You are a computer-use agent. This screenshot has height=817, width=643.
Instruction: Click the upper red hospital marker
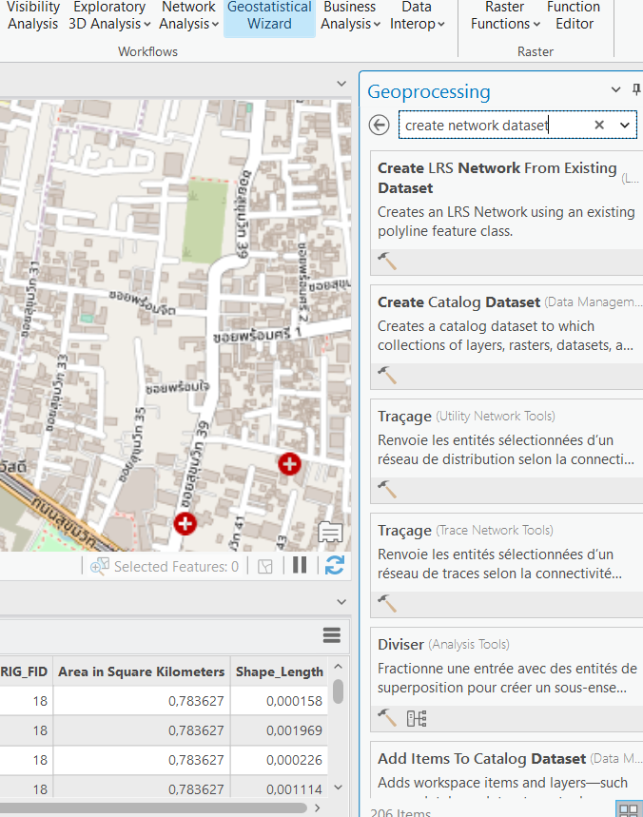point(289,464)
